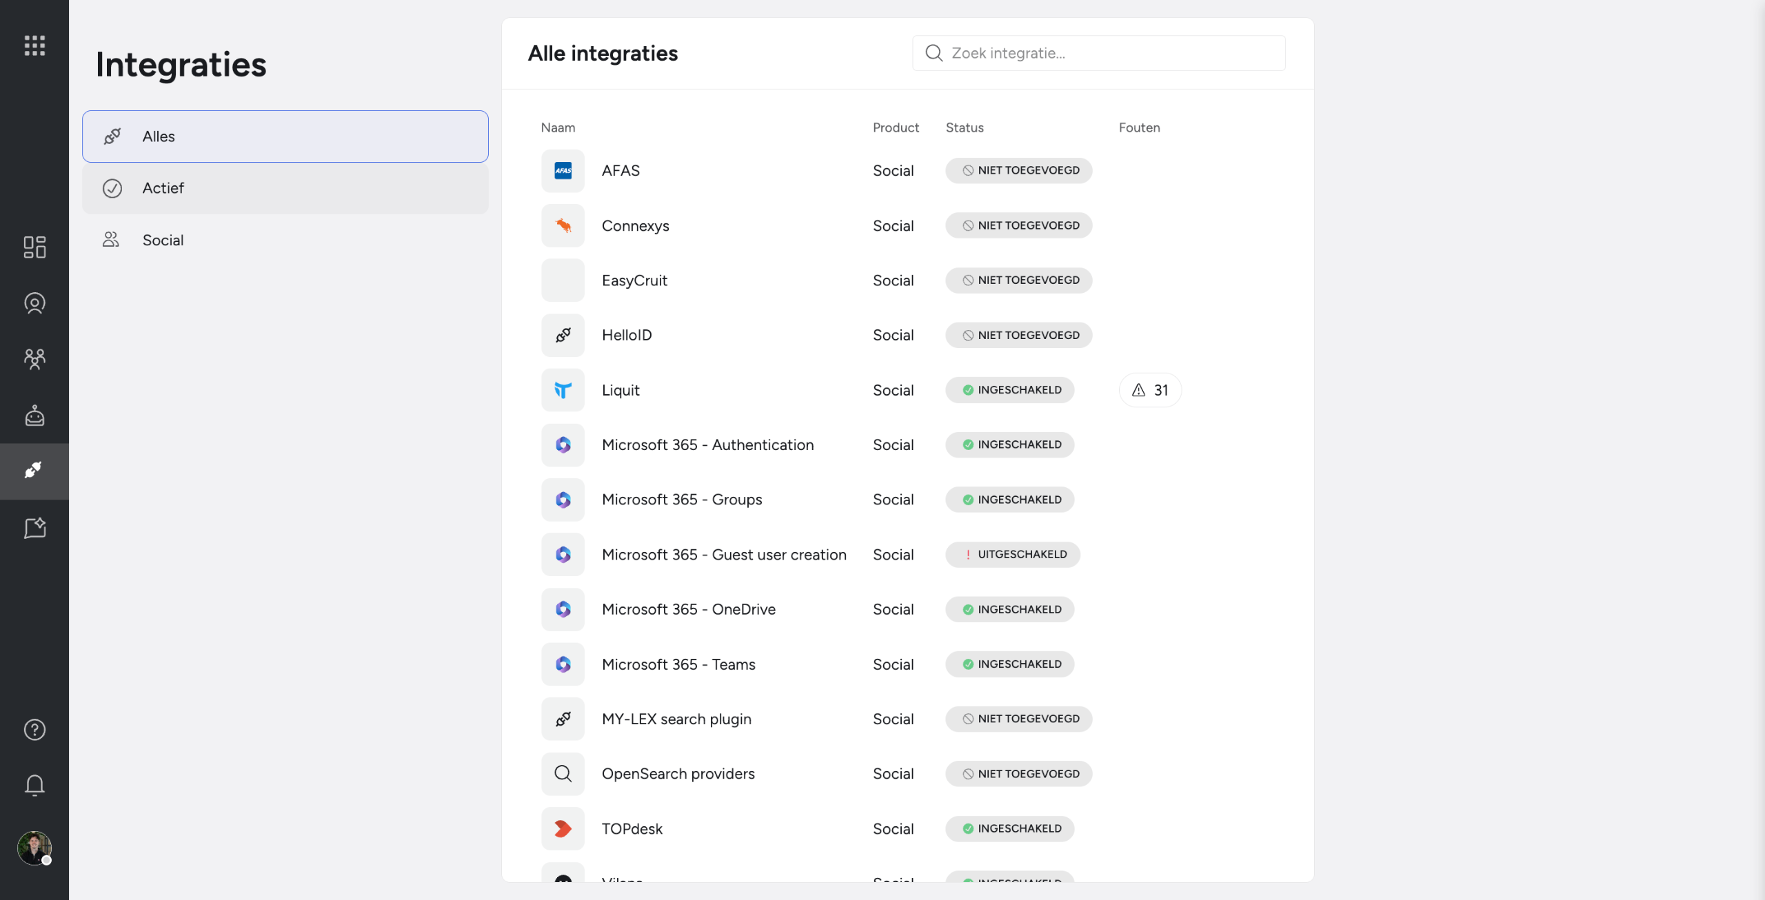Image resolution: width=1765 pixels, height=900 pixels.
Task: Click OpenSearch providers NIET TOEGEVOEGD badge
Action: pyautogui.click(x=1018, y=774)
